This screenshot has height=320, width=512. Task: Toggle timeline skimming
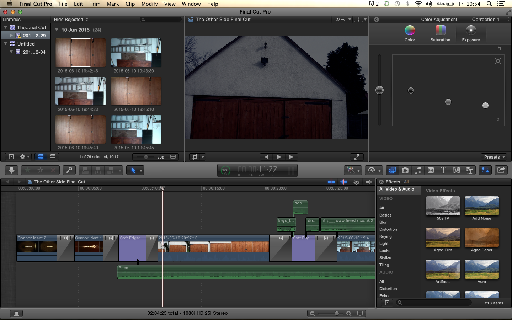point(331,182)
